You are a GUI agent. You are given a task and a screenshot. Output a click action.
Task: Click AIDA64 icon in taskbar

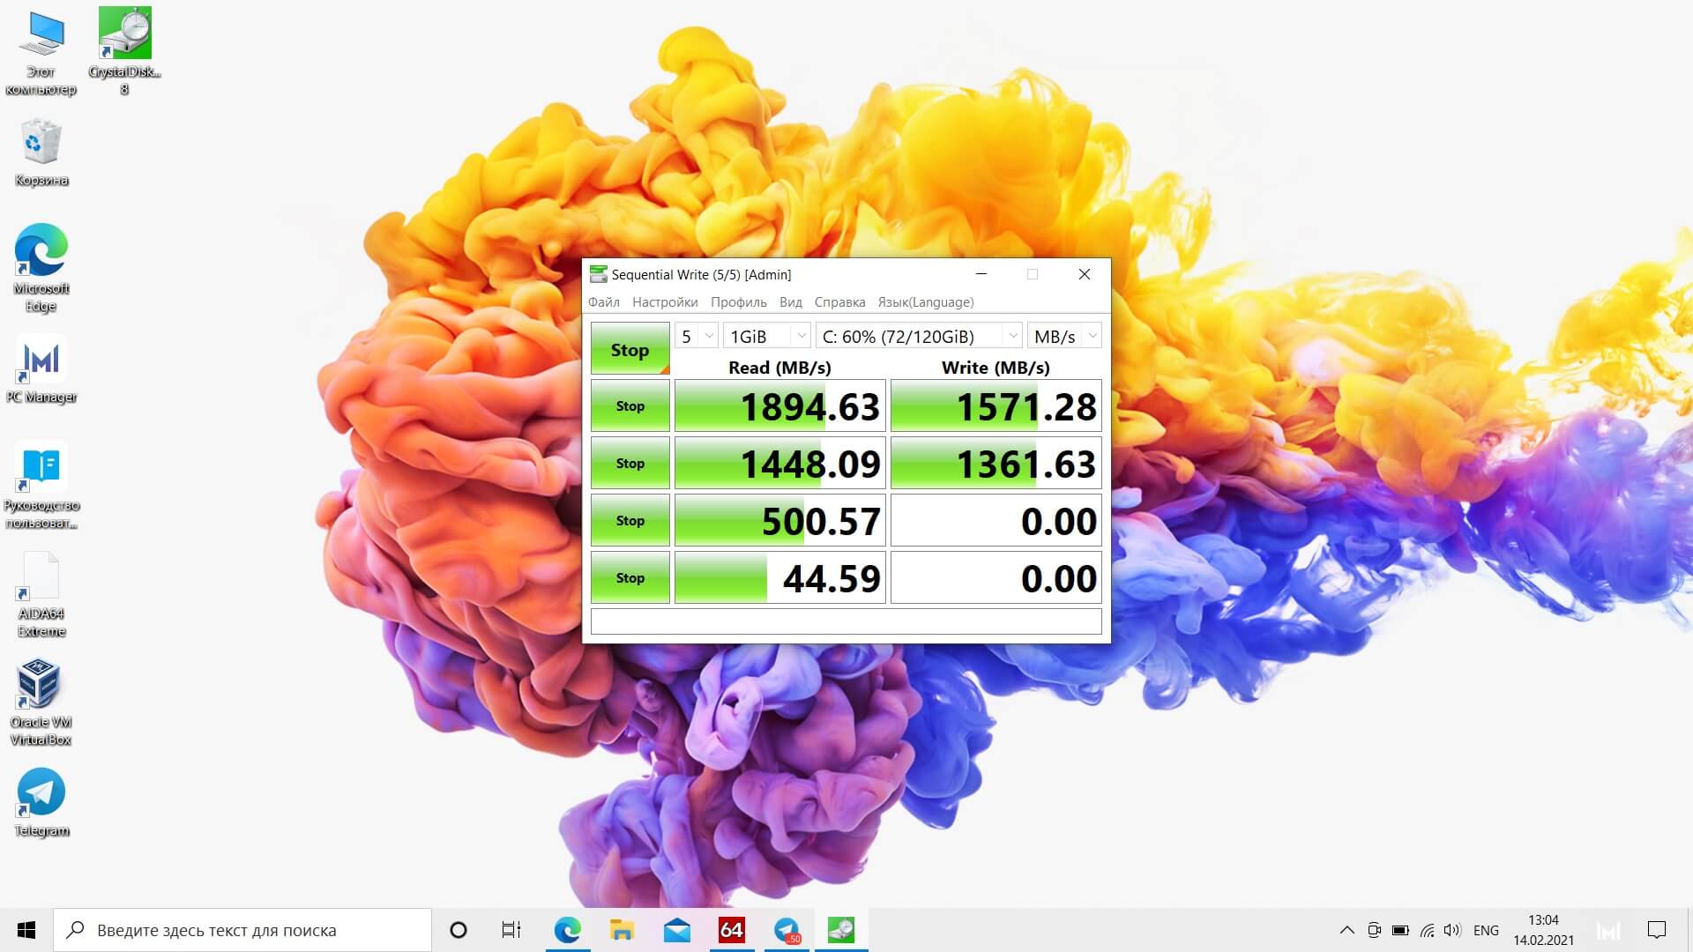[731, 930]
